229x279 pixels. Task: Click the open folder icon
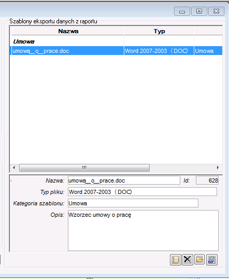click(x=199, y=260)
